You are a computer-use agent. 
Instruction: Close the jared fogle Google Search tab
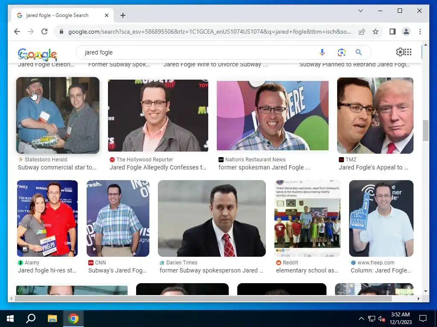point(106,15)
